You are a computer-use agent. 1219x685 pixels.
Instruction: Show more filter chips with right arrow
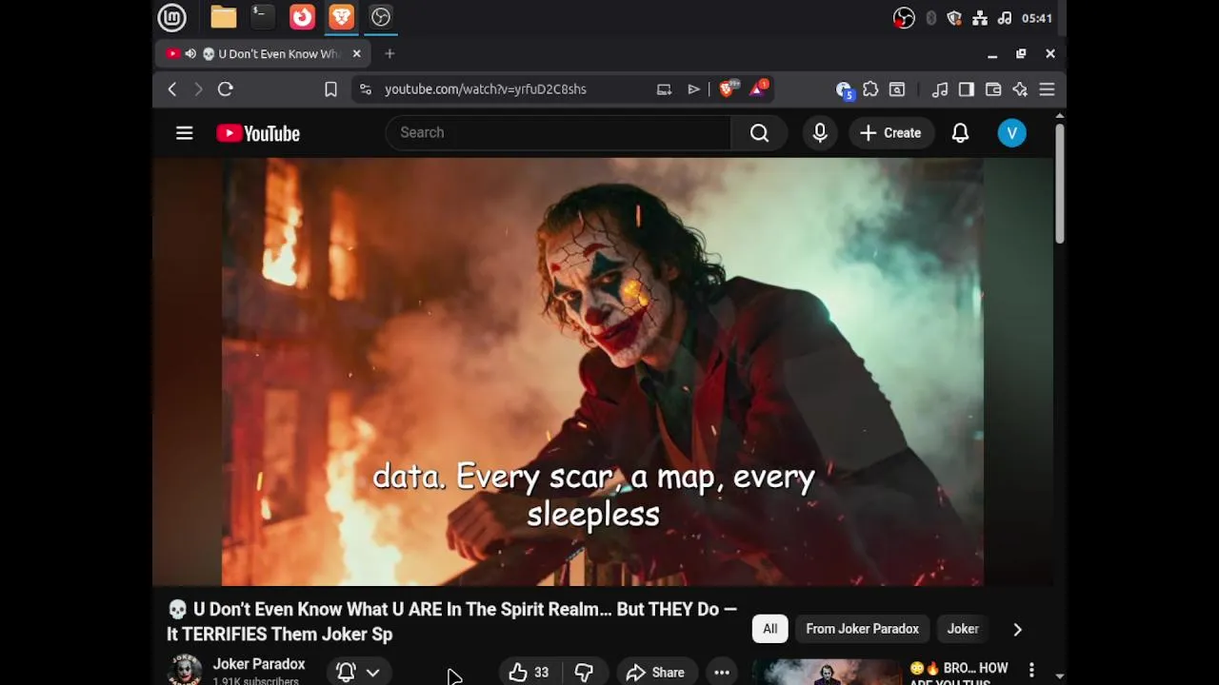[1017, 629]
